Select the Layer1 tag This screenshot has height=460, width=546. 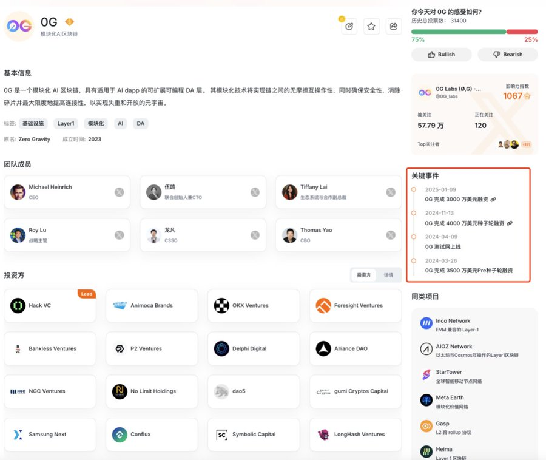[66, 124]
